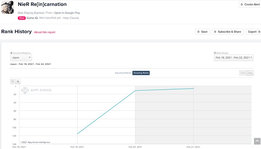Screen dimensions: 261x149
Task: Open the date range picker dropdown
Action: click(x=234, y=58)
